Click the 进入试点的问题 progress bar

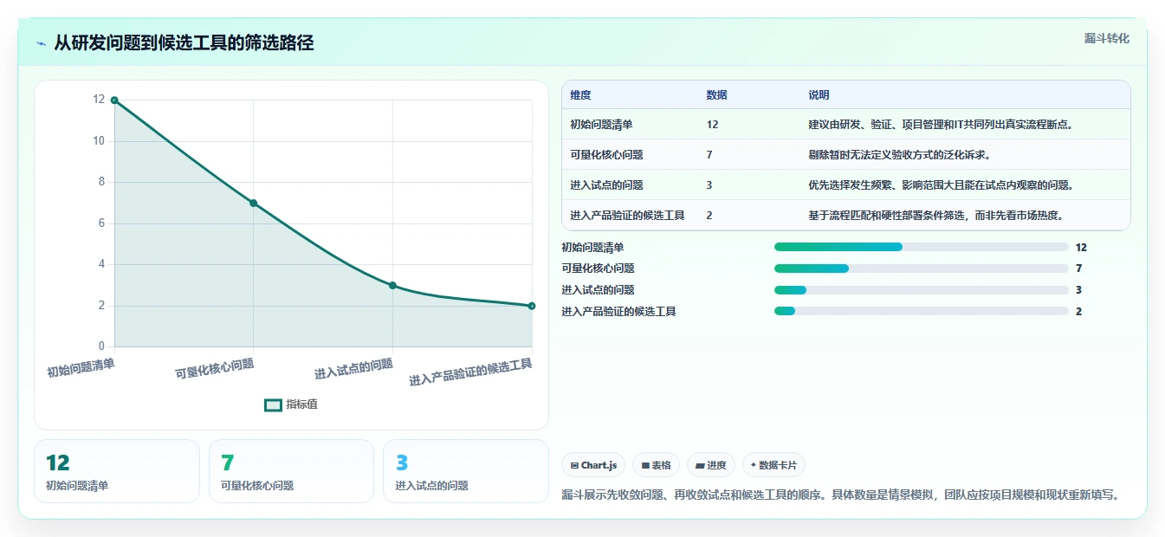921,290
